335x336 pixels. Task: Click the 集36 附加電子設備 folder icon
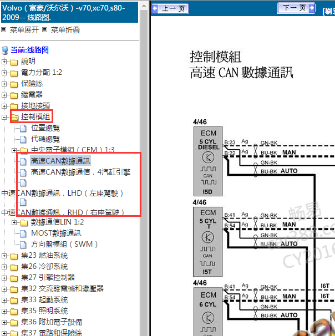pos(14,323)
